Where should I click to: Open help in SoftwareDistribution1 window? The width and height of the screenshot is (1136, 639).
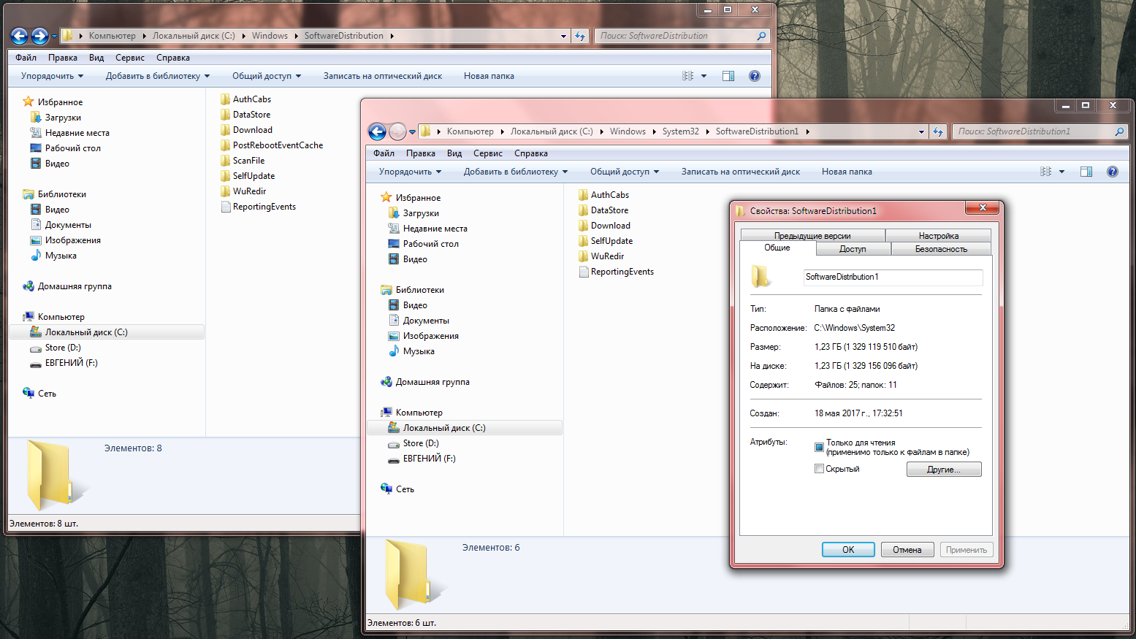(1113, 172)
